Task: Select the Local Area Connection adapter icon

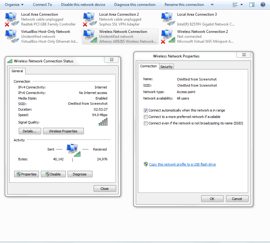Action: [x=11, y=19]
